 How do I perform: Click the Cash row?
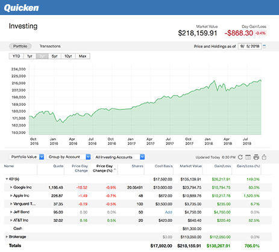click(138, 229)
